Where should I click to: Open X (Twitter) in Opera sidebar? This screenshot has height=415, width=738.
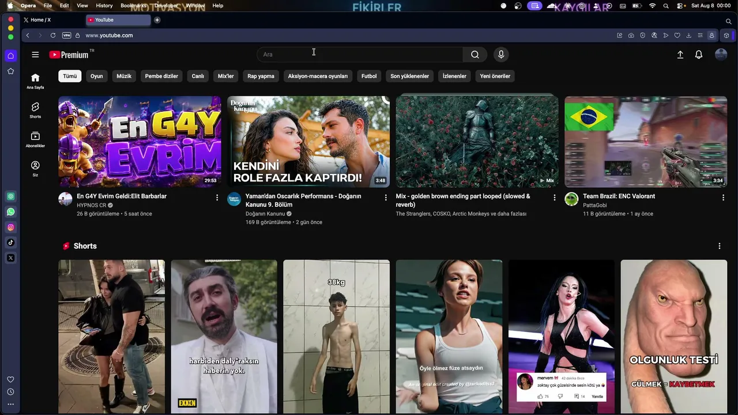click(10, 258)
